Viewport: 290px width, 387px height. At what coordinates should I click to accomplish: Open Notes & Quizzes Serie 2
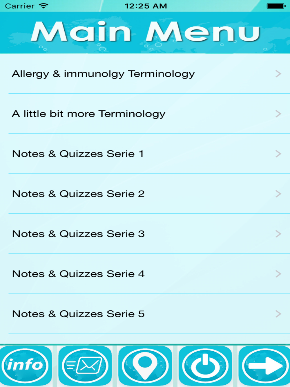point(78,194)
